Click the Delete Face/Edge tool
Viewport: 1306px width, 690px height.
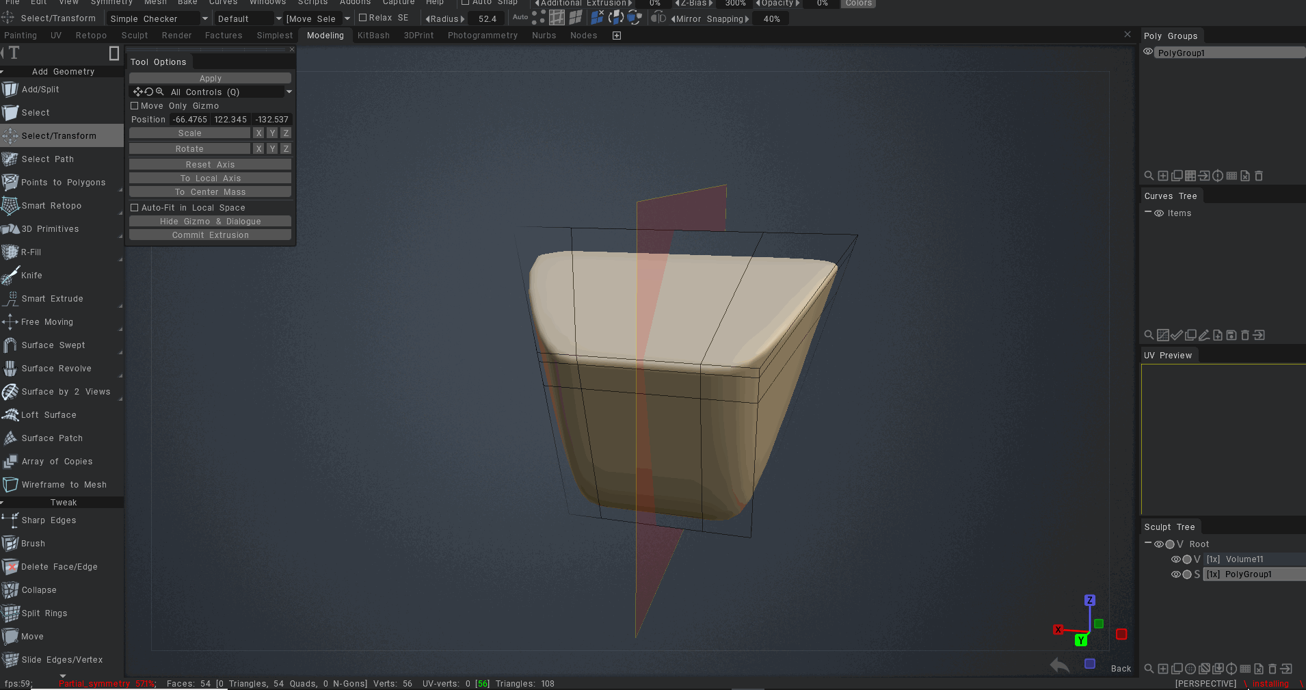59,567
